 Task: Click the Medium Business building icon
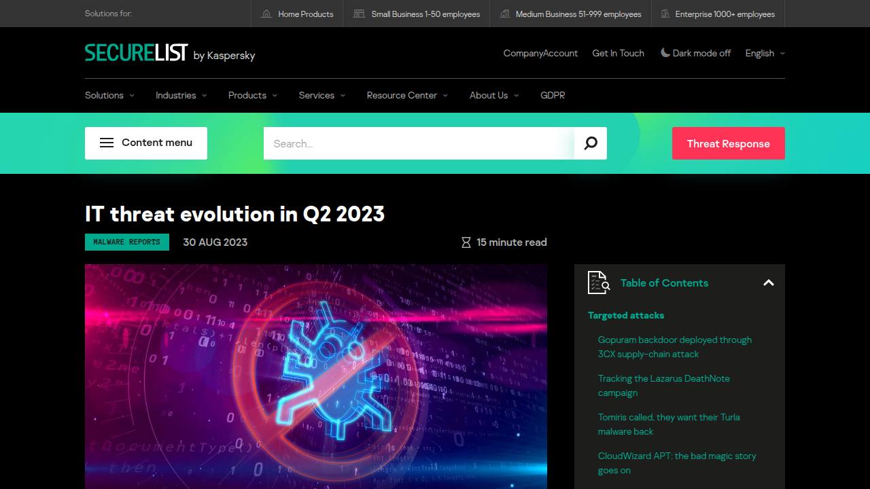(504, 14)
